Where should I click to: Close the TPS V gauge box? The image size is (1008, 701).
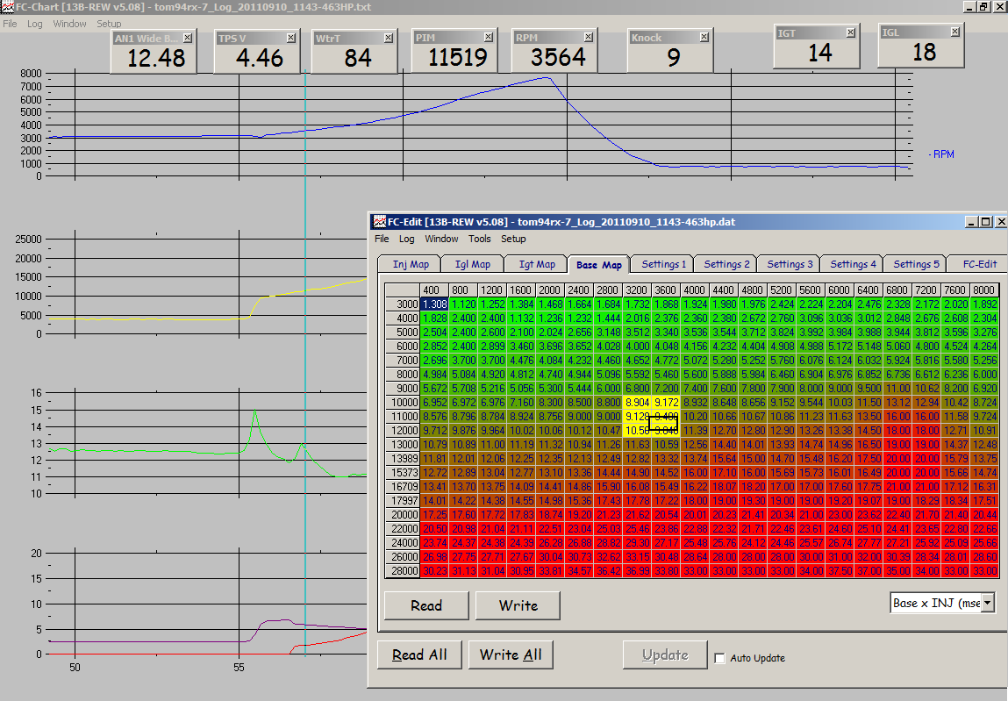point(290,38)
